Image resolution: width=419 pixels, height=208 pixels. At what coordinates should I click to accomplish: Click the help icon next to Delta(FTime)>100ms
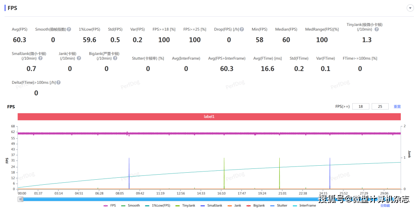(59, 83)
